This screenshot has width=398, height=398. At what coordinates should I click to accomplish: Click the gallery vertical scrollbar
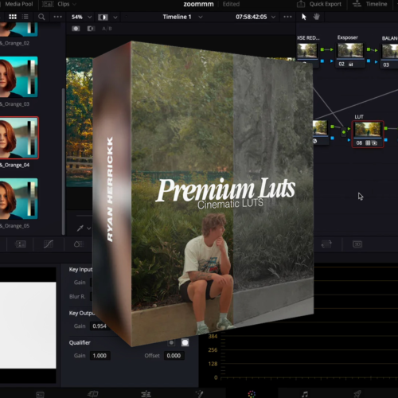[x=63, y=162]
